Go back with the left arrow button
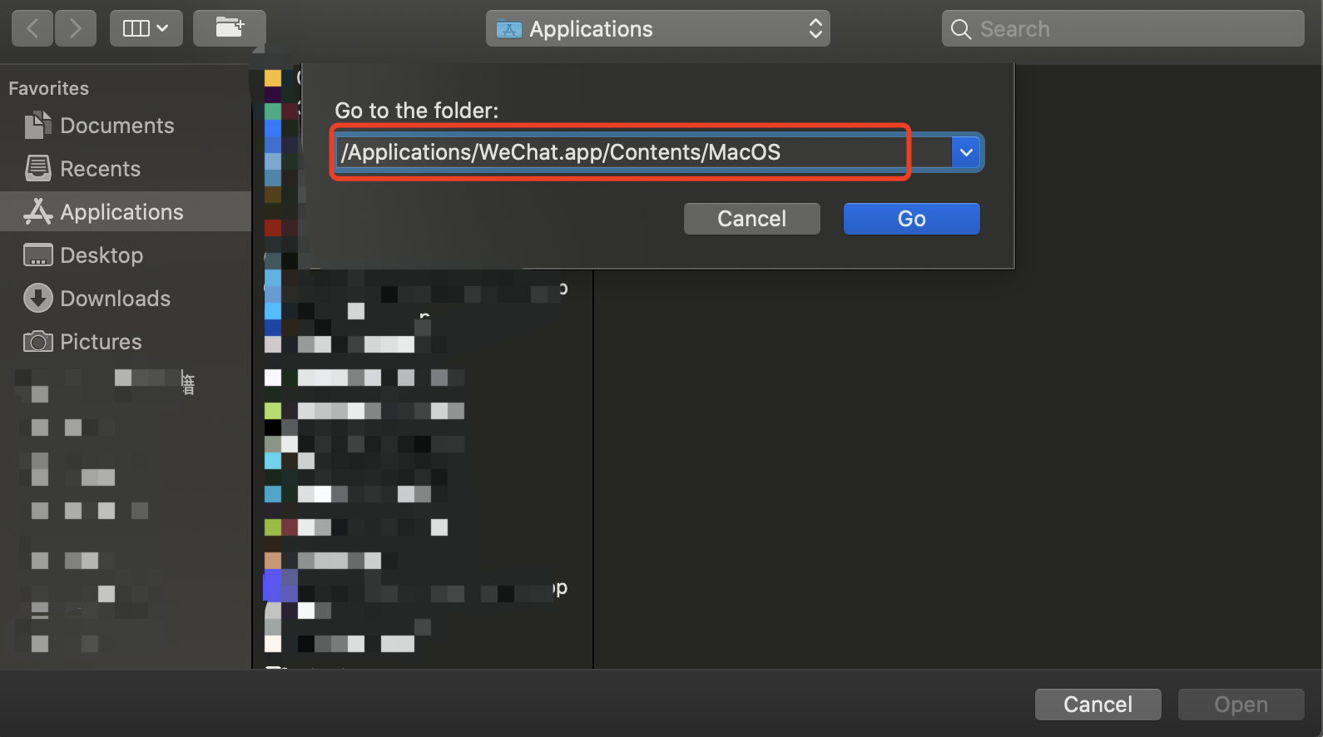 (32, 29)
